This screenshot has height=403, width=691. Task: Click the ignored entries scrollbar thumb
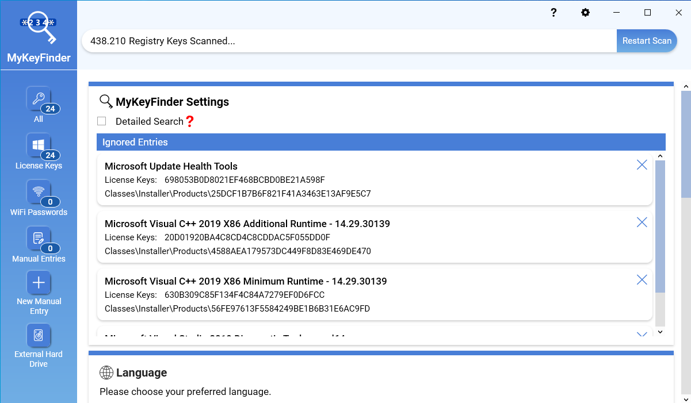(660, 227)
